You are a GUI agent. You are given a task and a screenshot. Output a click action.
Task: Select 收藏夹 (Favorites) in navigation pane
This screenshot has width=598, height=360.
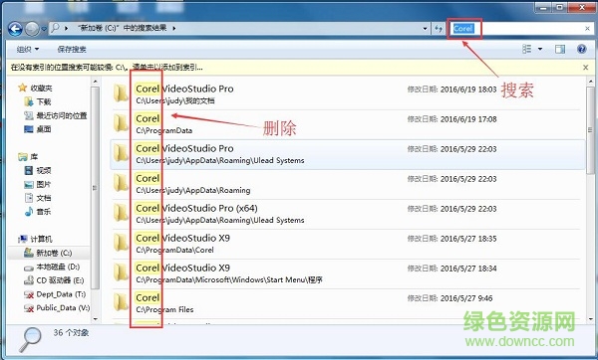tap(41, 88)
